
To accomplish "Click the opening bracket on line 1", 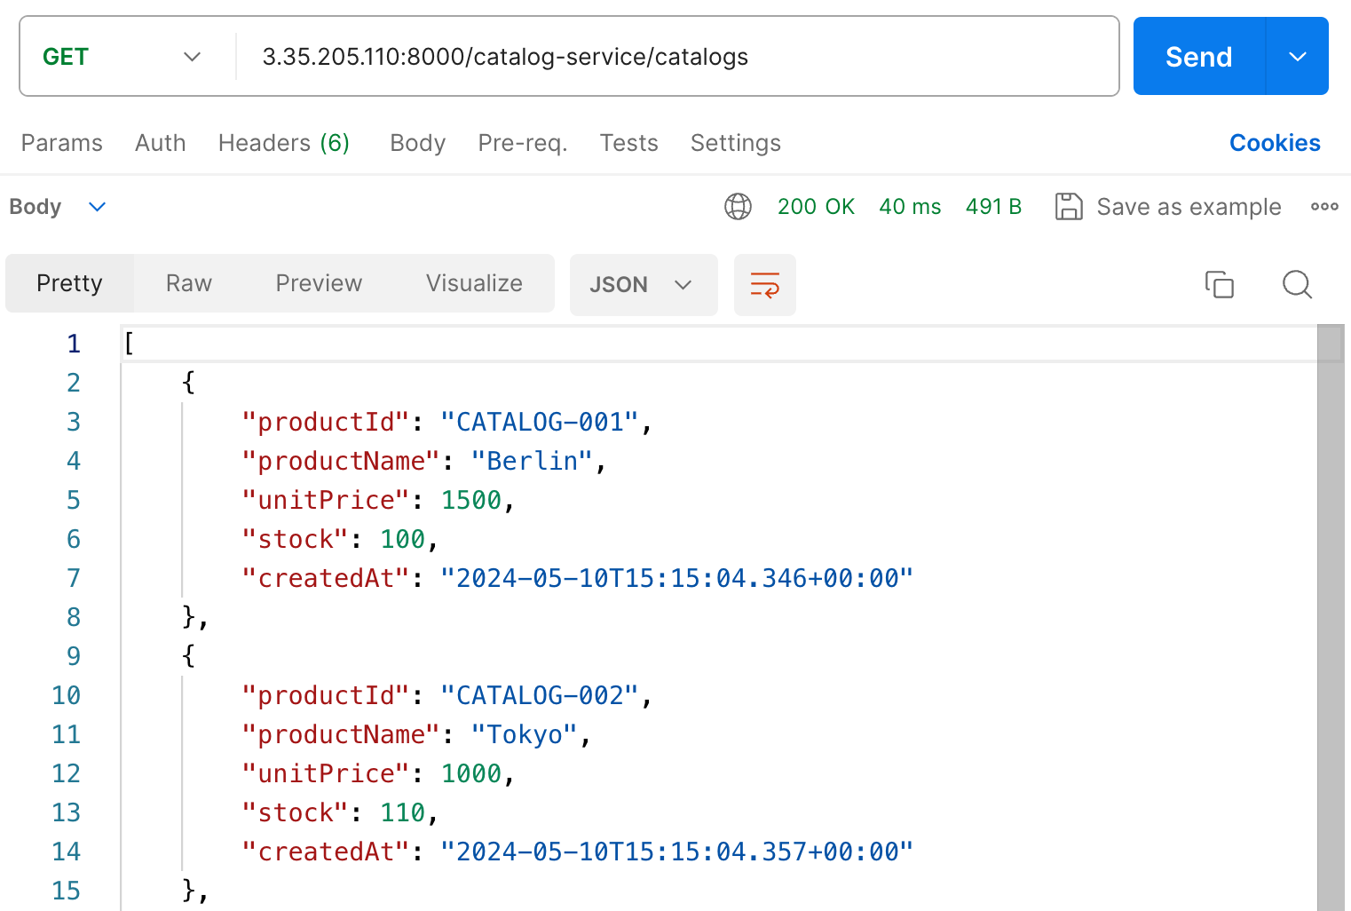I will tap(130, 344).
